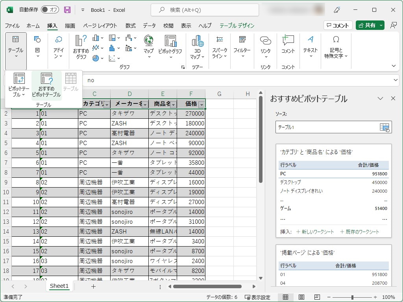Select the Sheet1 tab
This screenshot has width=403, height=302.
[x=59, y=286]
